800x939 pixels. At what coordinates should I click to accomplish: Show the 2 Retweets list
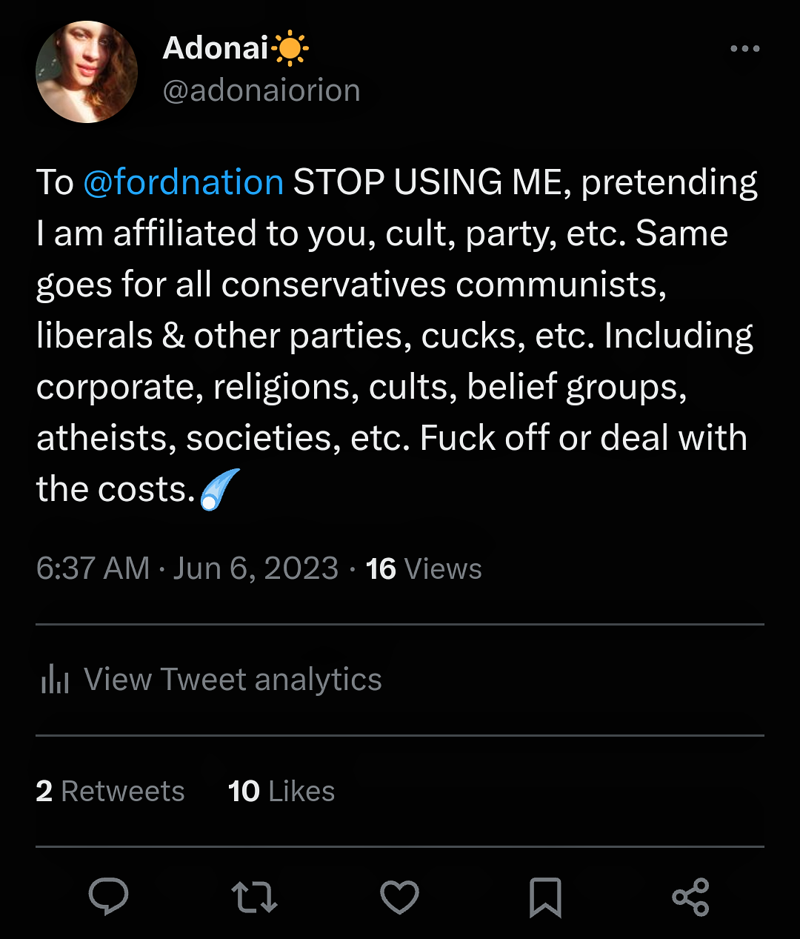(110, 792)
